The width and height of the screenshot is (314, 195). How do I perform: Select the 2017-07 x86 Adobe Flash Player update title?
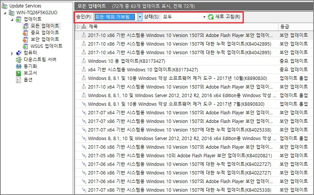pos(180,121)
